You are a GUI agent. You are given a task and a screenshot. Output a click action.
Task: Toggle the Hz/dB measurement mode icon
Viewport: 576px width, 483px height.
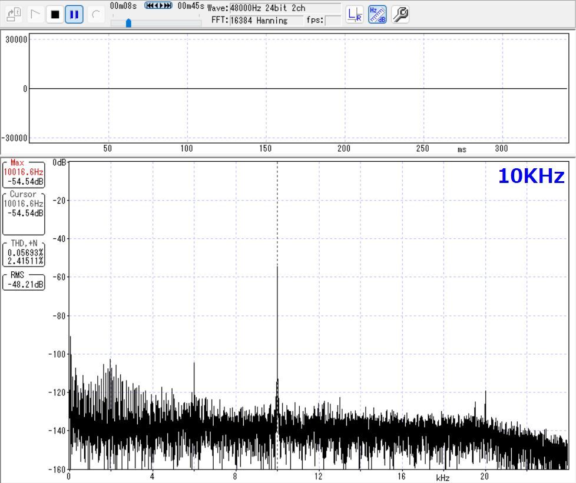pyautogui.click(x=377, y=15)
